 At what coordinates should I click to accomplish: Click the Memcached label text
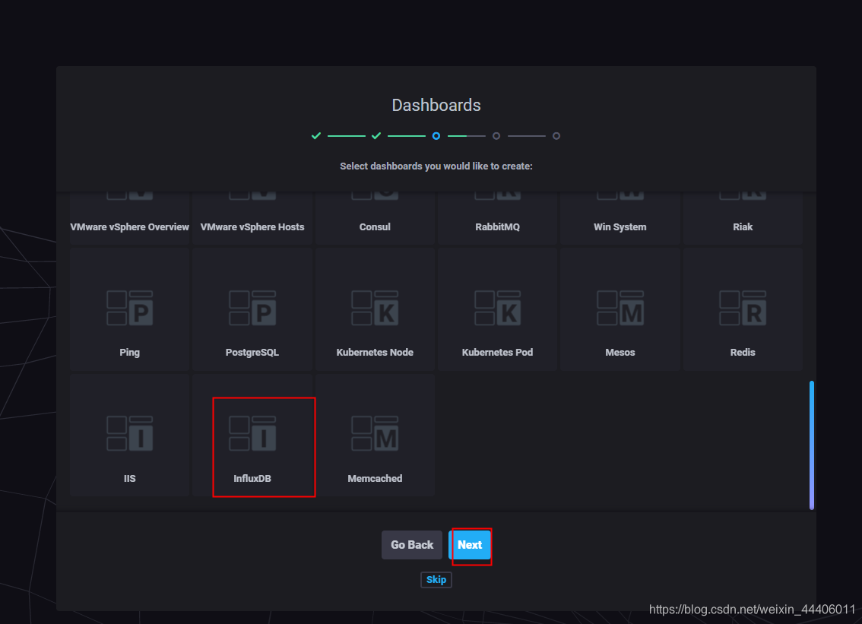point(375,478)
